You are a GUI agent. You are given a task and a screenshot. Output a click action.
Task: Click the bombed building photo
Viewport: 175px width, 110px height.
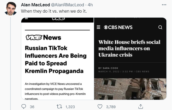pyautogui.click(x=130, y=89)
